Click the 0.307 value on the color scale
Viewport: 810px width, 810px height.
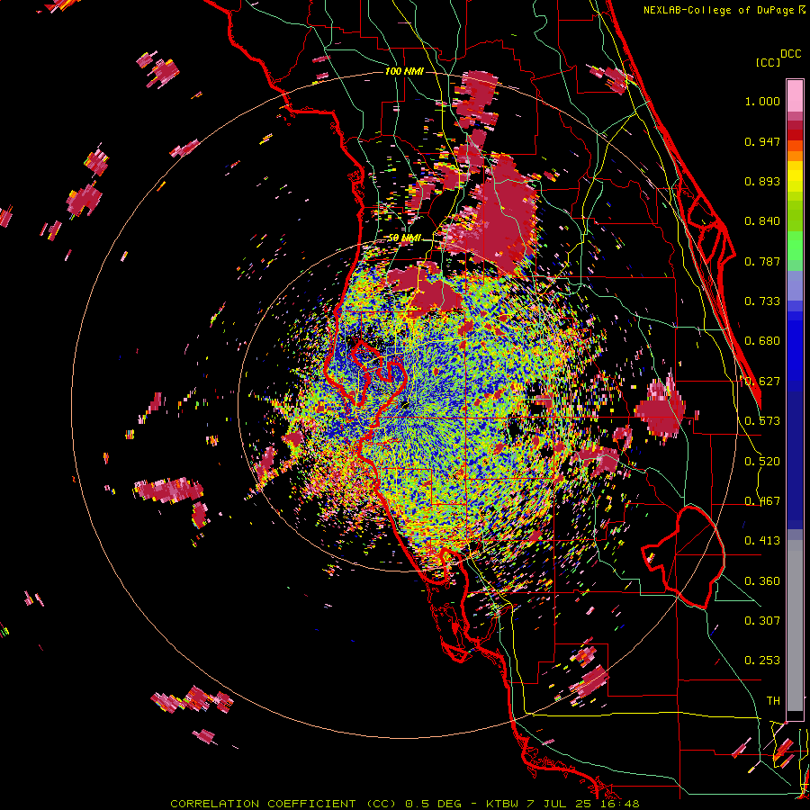(x=762, y=621)
